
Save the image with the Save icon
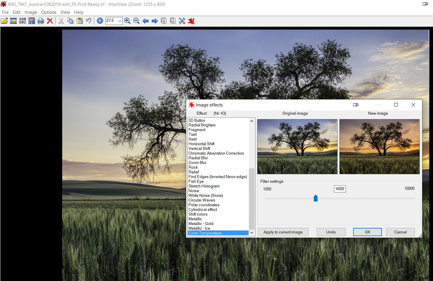pyautogui.click(x=32, y=20)
